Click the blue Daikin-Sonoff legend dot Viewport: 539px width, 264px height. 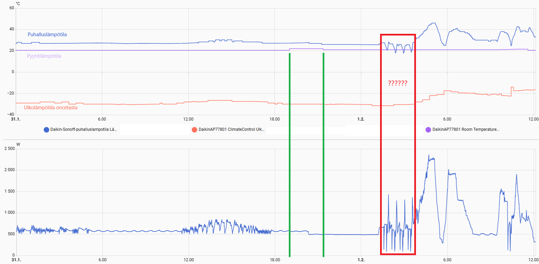coord(46,130)
